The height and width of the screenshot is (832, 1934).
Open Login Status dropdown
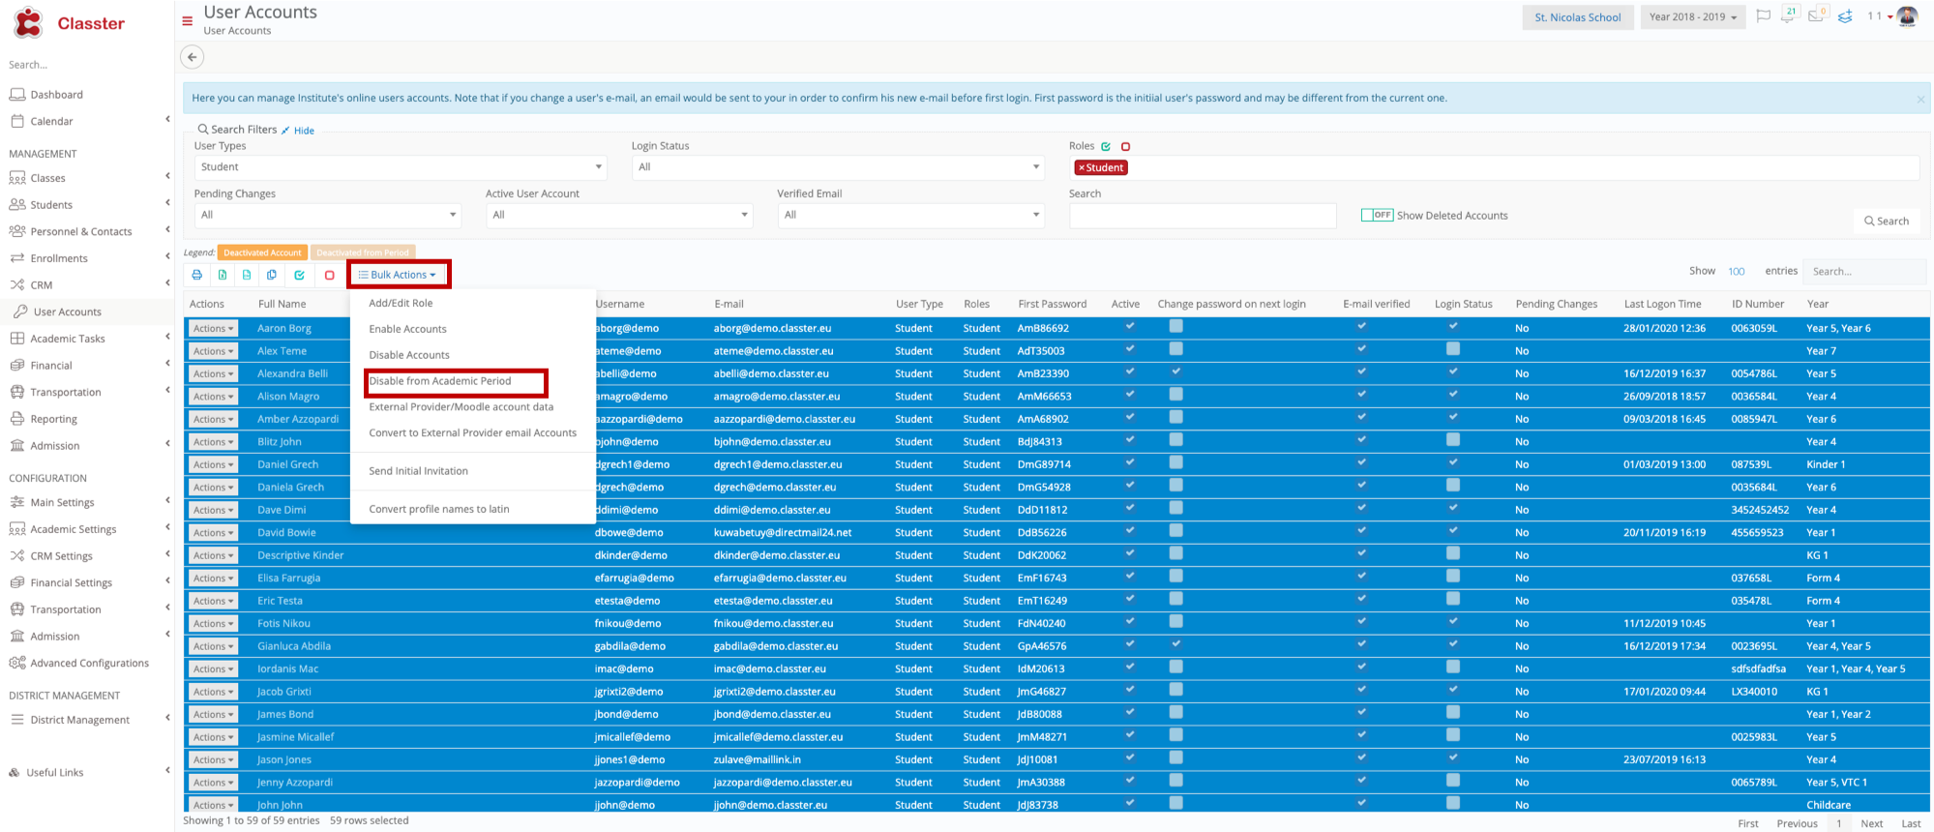[838, 167]
